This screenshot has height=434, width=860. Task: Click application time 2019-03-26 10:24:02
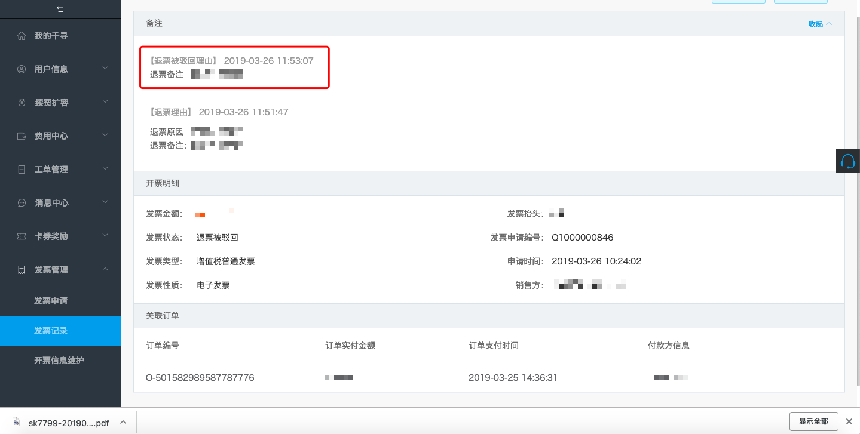pos(596,261)
